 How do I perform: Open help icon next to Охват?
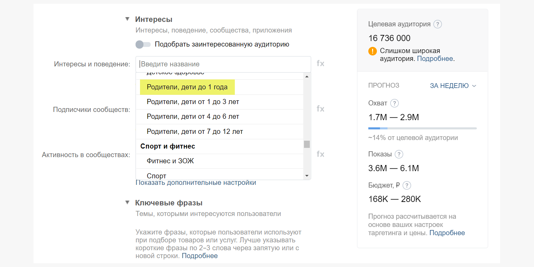pos(394,103)
